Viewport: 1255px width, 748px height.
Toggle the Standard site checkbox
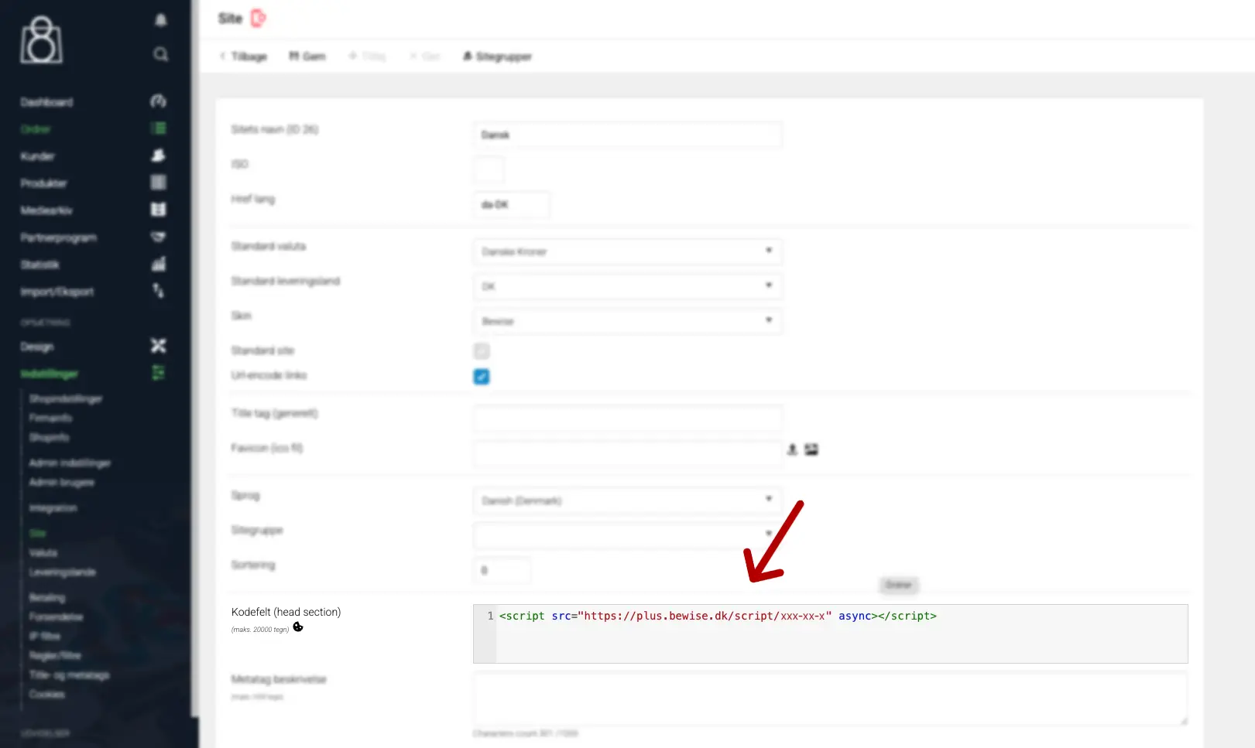tap(482, 351)
